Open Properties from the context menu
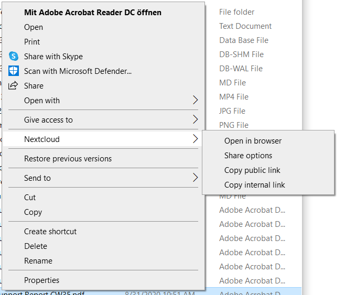Viewport: 345px width, 295px height. 41,280
